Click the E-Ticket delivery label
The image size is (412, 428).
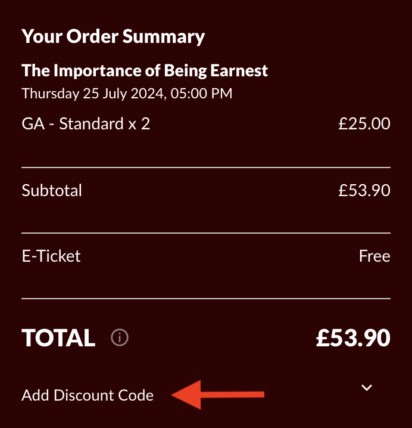tap(51, 256)
